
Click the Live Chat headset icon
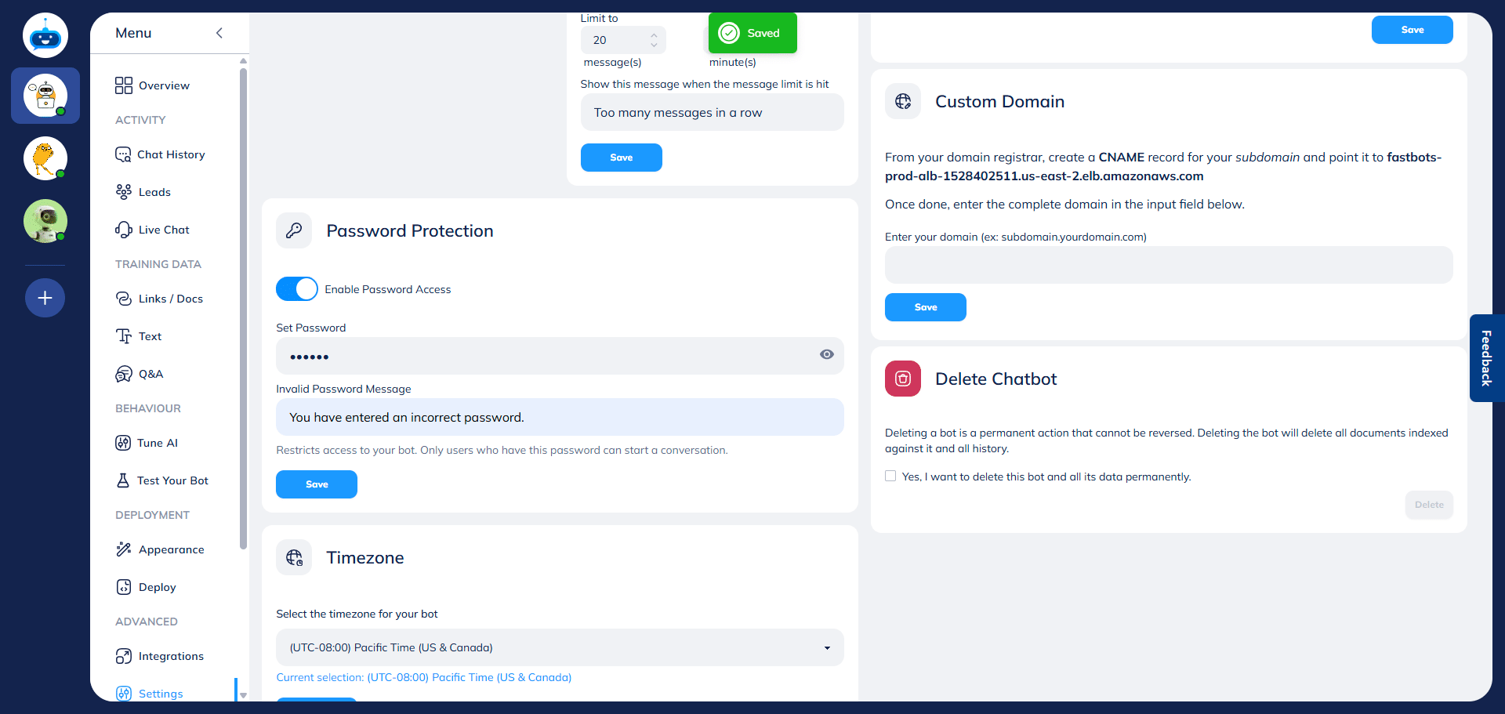pyautogui.click(x=124, y=230)
